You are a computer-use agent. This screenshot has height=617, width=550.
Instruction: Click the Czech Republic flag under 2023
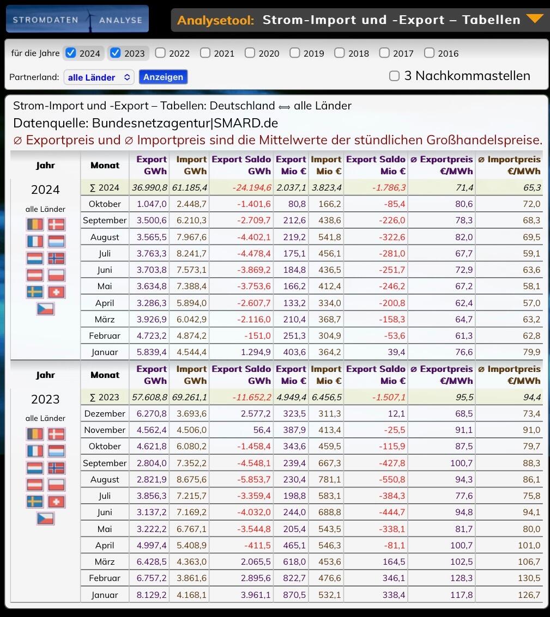[x=46, y=518]
